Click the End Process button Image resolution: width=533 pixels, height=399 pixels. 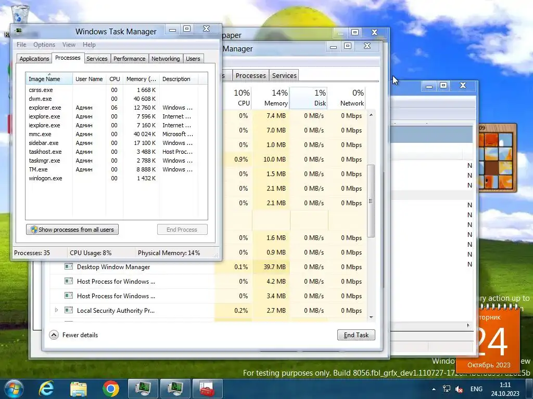pyautogui.click(x=182, y=229)
